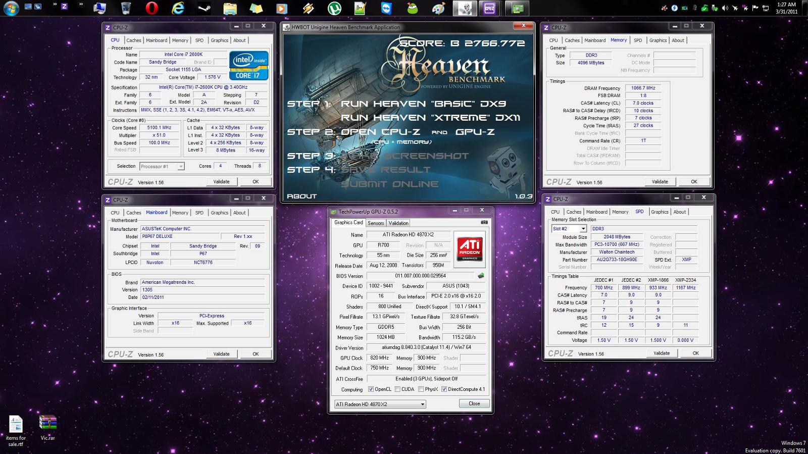Launch Opera browser from taskbar
This screenshot has width=808, height=454.
point(151,8)
